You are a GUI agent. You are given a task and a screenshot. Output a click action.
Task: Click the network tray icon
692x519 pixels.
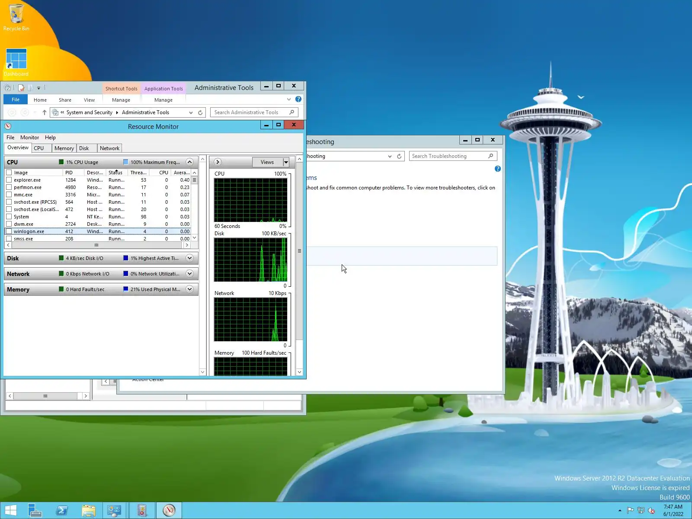[x=641, y=510]
